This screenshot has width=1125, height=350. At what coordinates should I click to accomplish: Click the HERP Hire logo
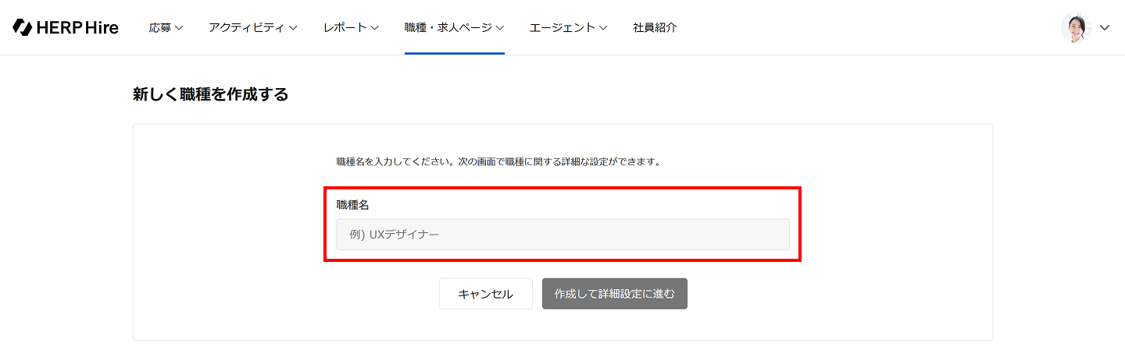[66, 27]
